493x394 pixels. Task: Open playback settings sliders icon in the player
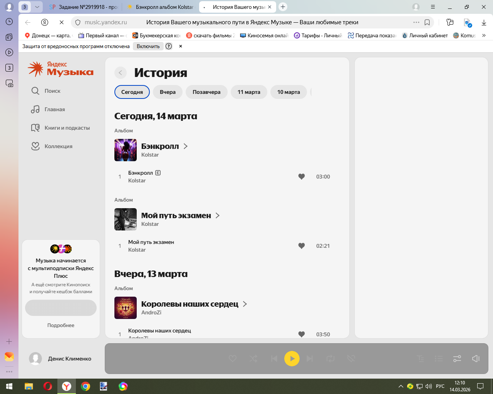coord(457,359)
